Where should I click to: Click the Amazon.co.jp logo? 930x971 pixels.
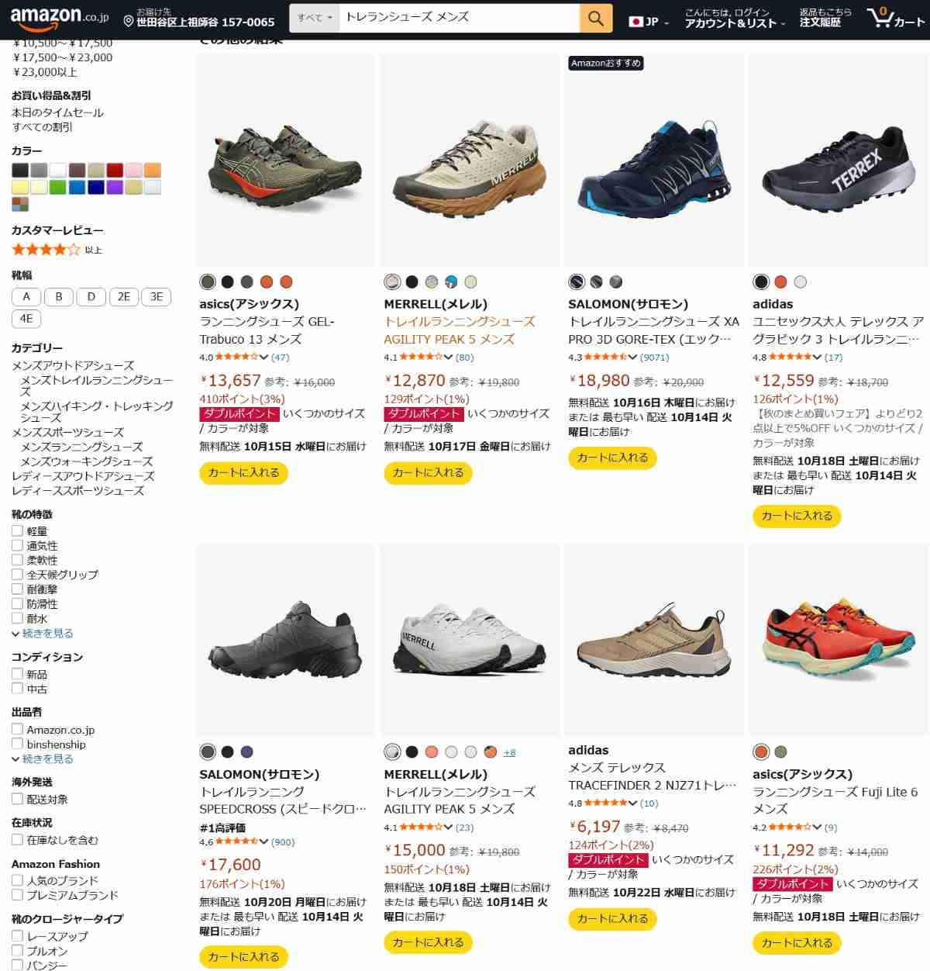pyautogui.click(x=59, y=18)
